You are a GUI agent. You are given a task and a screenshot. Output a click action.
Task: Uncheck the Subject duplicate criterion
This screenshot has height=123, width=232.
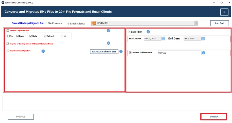(x=45, y=36)
